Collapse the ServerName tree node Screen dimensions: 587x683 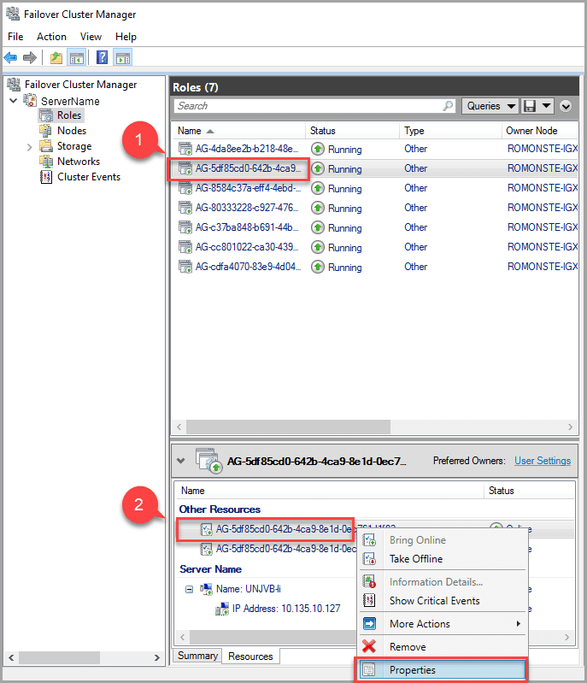click(x=14, y=101)
